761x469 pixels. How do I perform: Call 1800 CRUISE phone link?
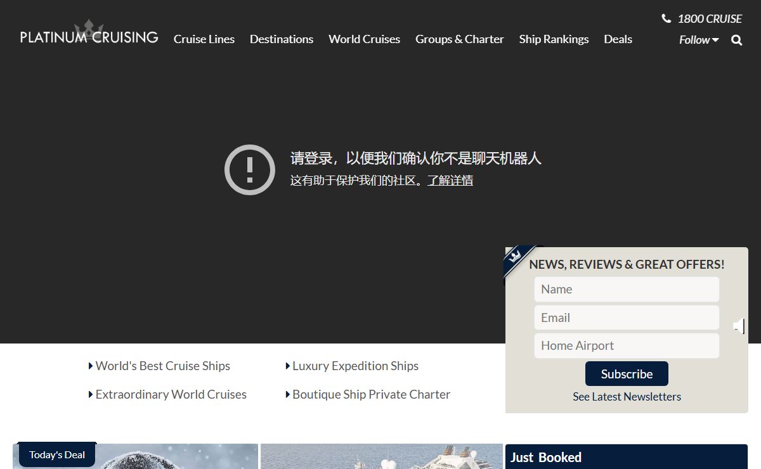click(710, 19)
